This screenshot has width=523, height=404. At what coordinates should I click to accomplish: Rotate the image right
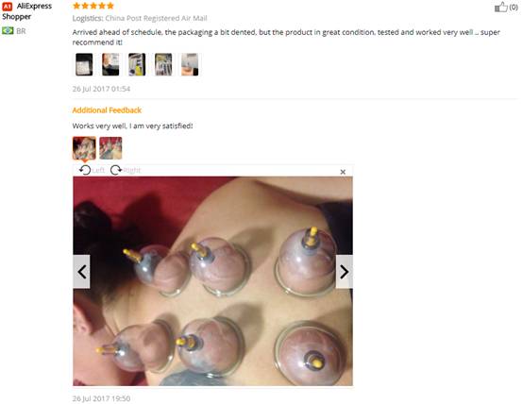[x=126, y=170]
